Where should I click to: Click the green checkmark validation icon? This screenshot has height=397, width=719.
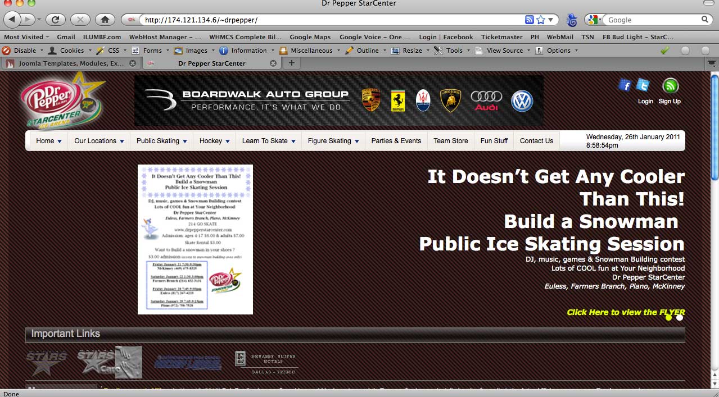point(665,51)
